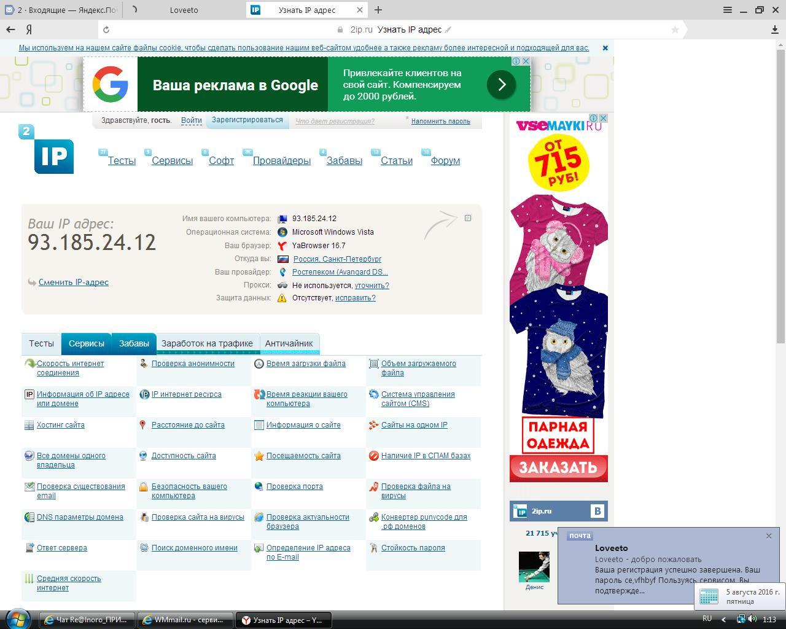Image resolution: width=786 pixels, height=629 pixels.
Task: Click the Зарегистрироваться button
Action: tap(247, 120)
